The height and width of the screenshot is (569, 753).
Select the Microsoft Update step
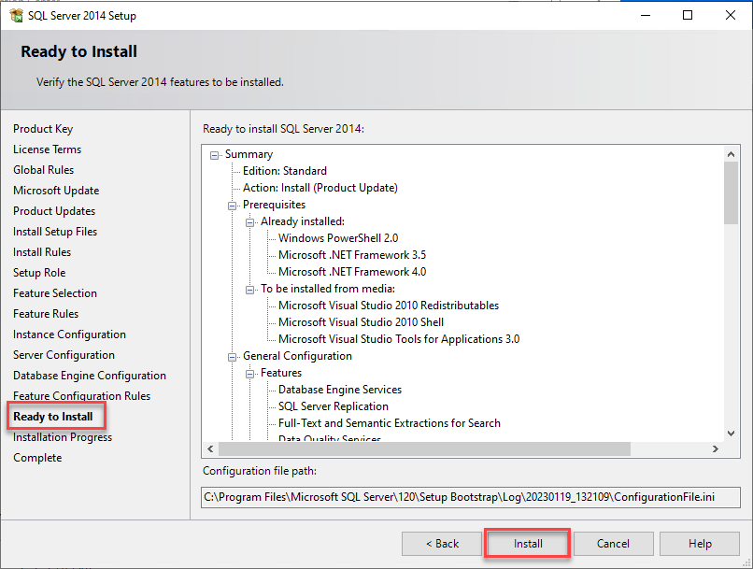tap(56, 191)
